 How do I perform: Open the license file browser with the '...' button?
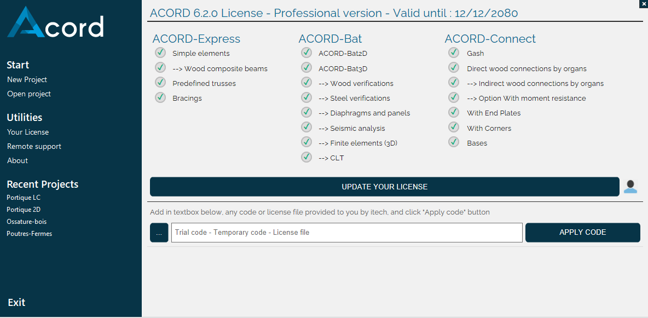pyautogui.click(x=159, y=232)
